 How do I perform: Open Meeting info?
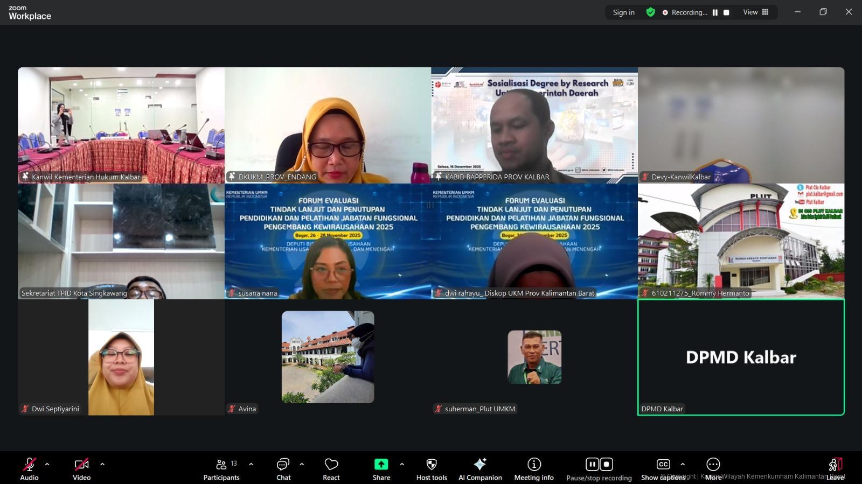[534, 468]
